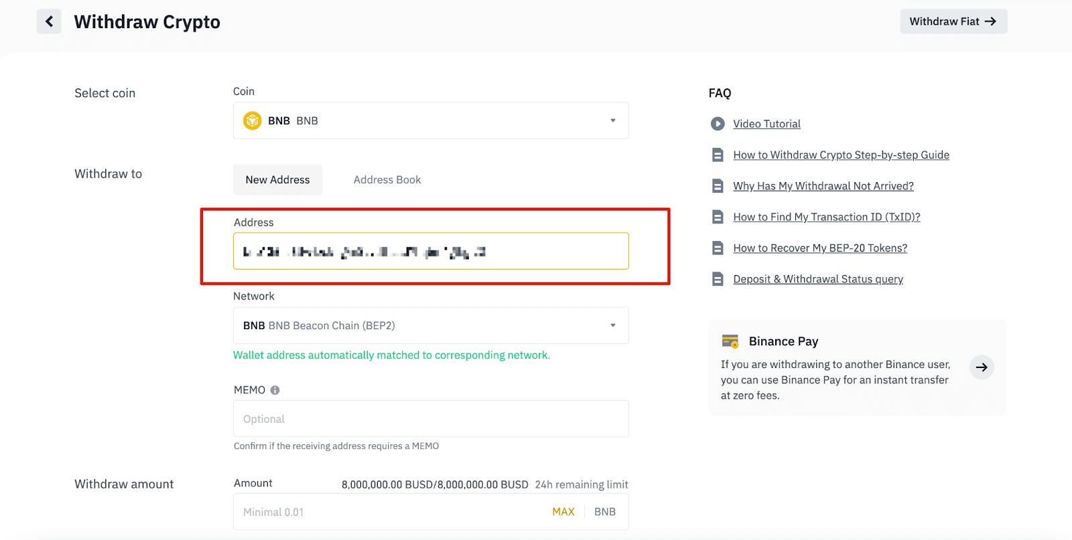The image size is (1072, 540).
Task: Open Why Has My Withdrawal Not Arrived?
Action: [823, 186]
